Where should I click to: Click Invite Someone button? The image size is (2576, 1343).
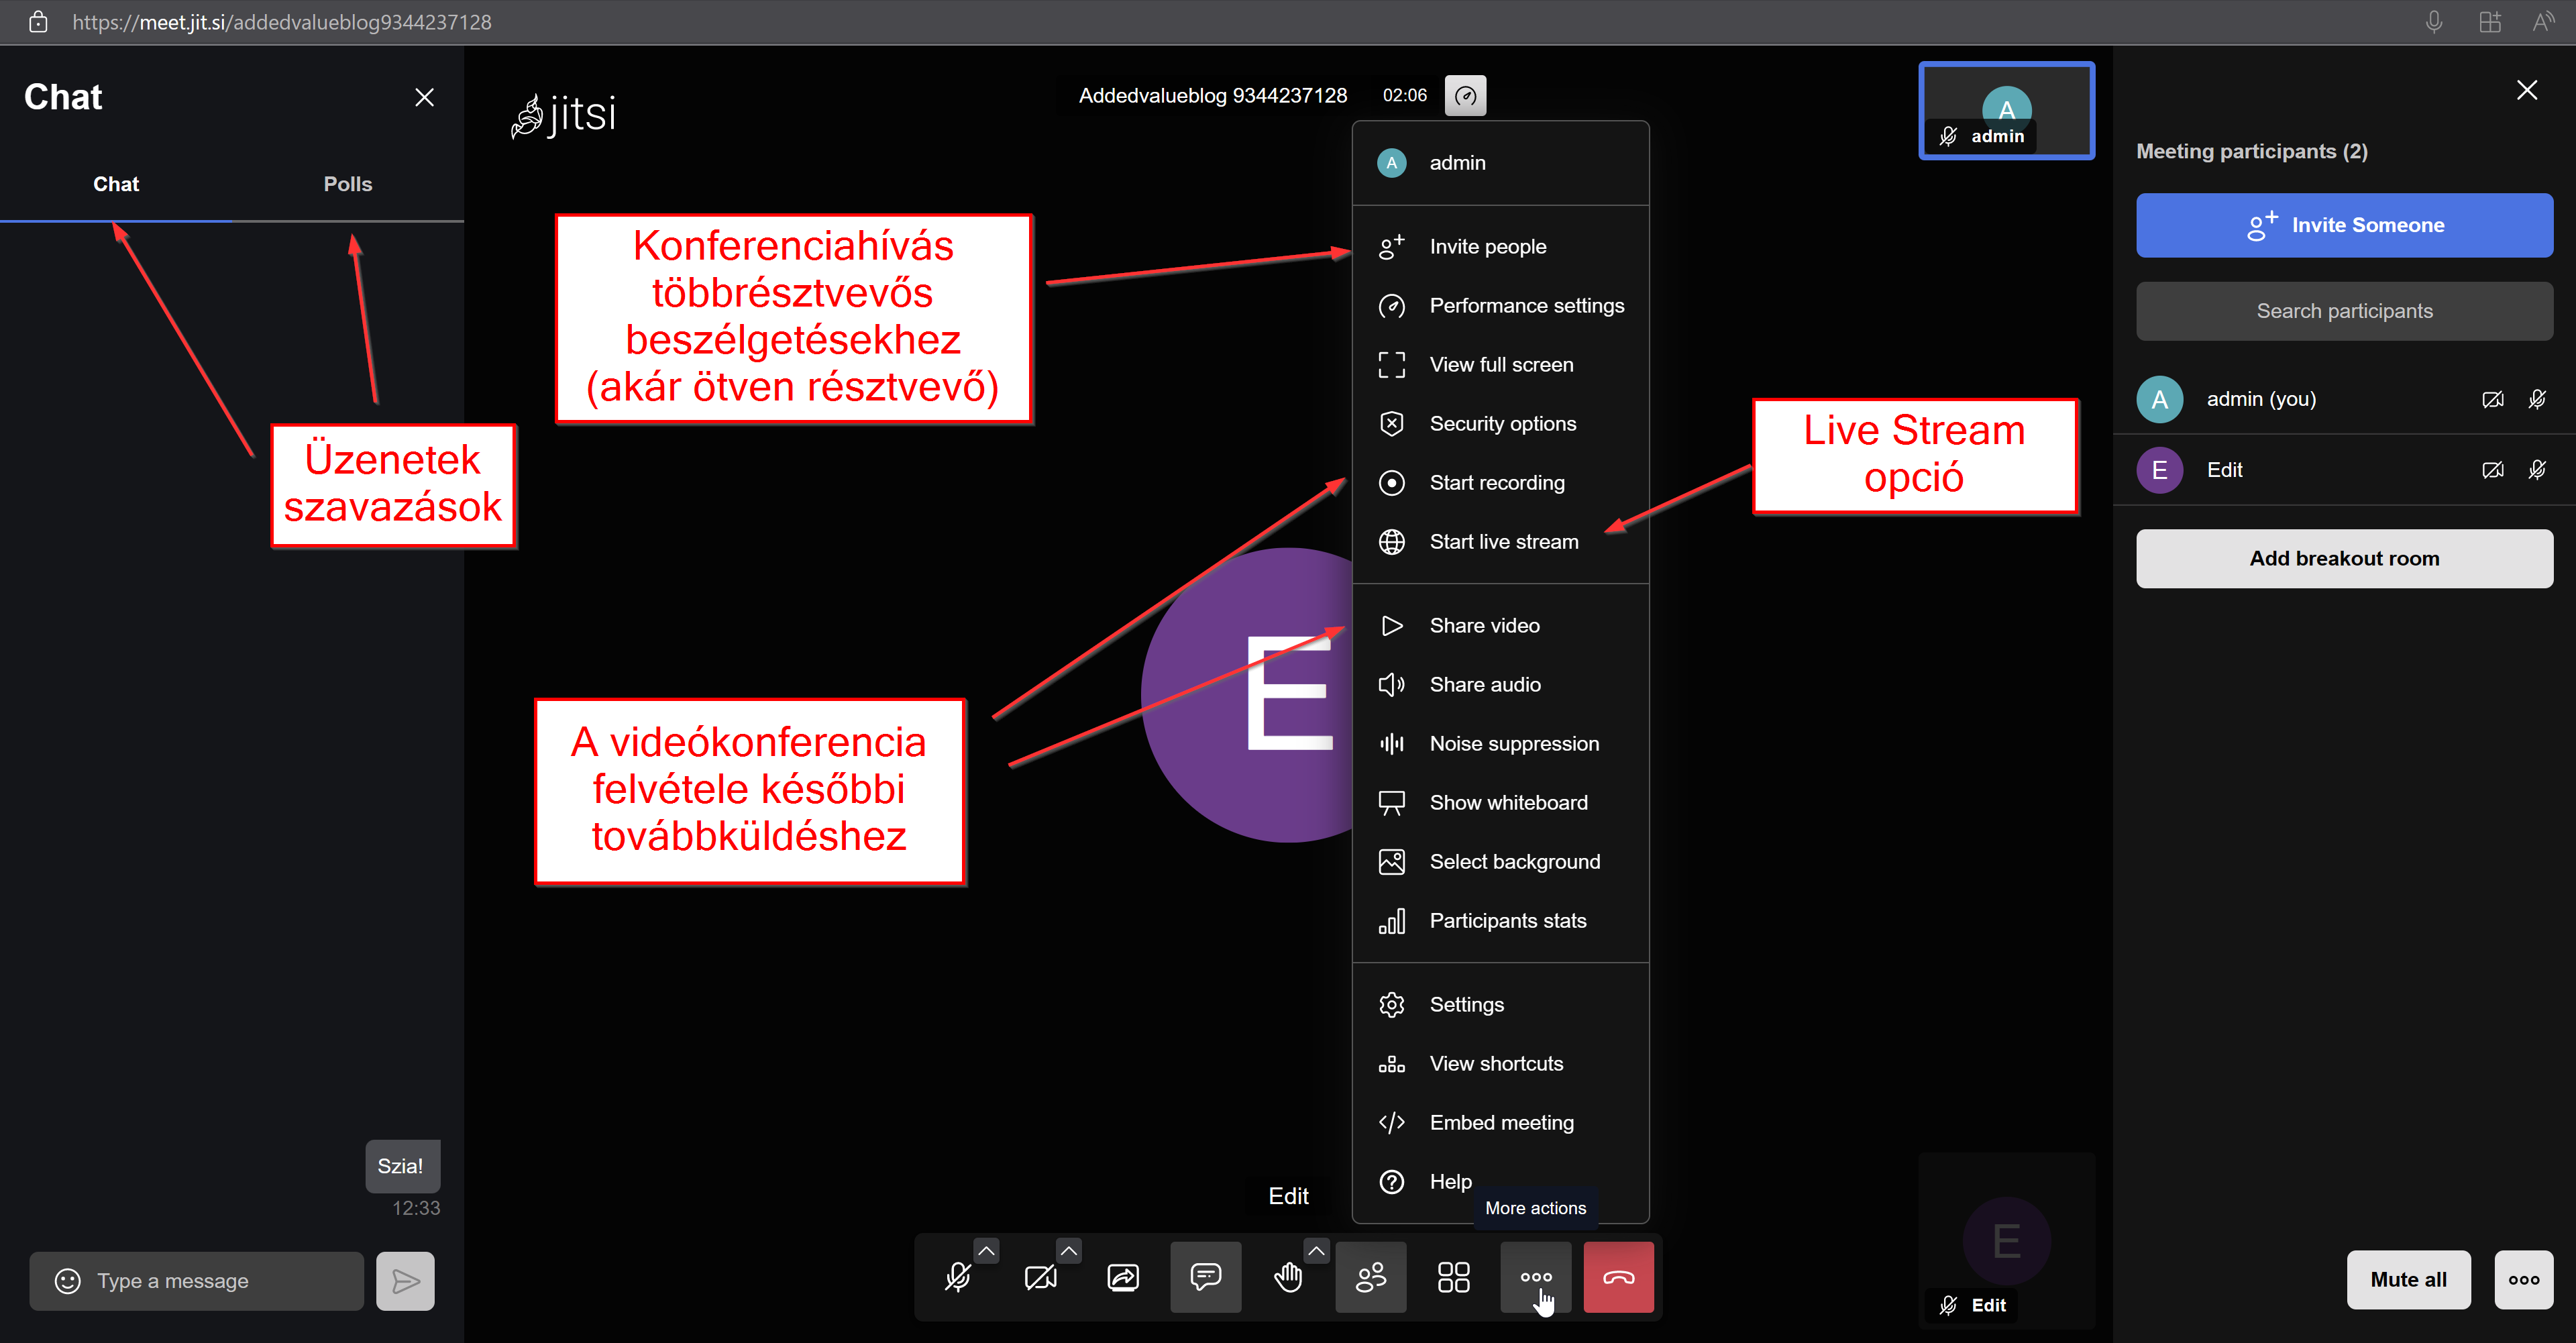coord(2344,225)
